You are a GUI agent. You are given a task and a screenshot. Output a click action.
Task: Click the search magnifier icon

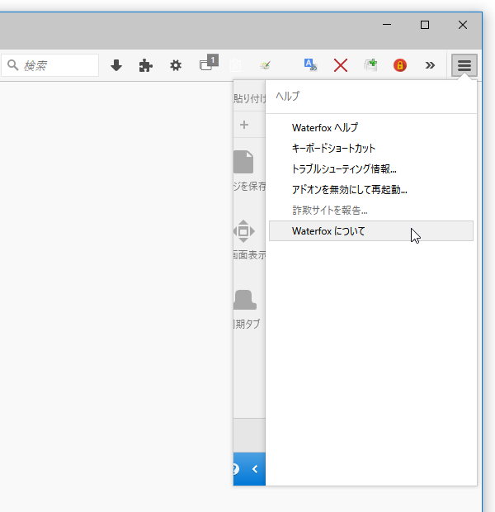(x=13, y=65)
